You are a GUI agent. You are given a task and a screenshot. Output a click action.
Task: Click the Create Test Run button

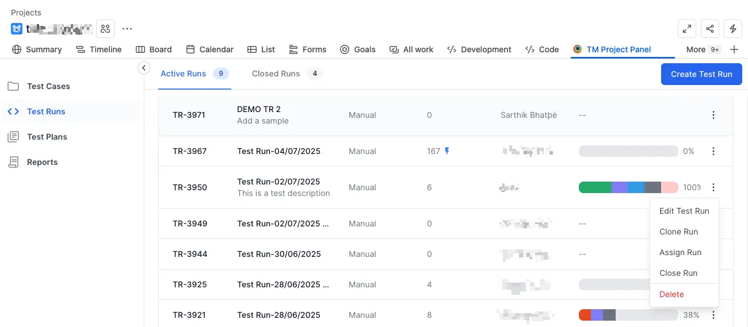701,74
